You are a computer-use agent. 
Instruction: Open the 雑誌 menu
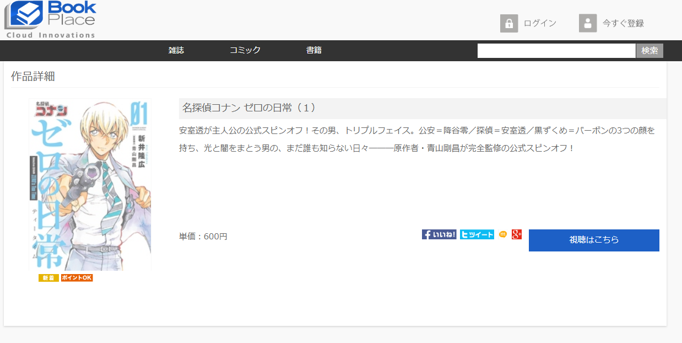click(x=176, y=50)
